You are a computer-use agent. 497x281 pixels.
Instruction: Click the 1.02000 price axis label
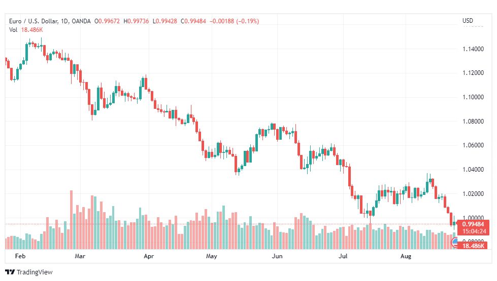coord(473,194)
